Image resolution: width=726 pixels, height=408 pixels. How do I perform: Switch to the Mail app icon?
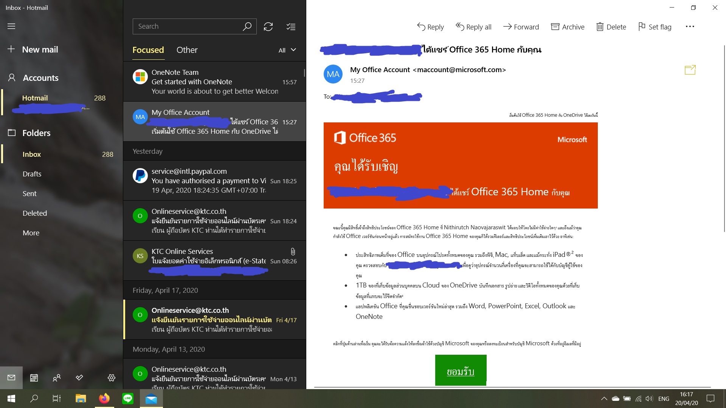11,377
